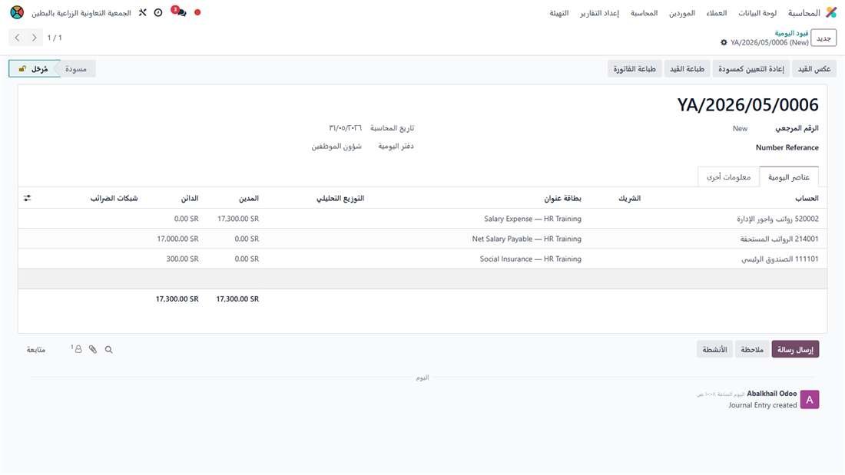Click الرقم المرجعي field value New

tap(740, 129)
